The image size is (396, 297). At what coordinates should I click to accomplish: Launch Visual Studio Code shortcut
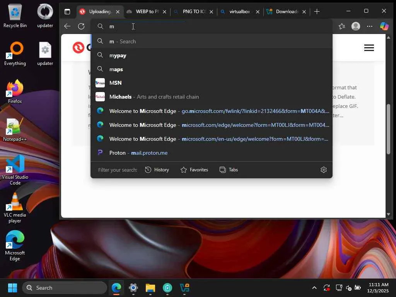click(x=15, y=170)
